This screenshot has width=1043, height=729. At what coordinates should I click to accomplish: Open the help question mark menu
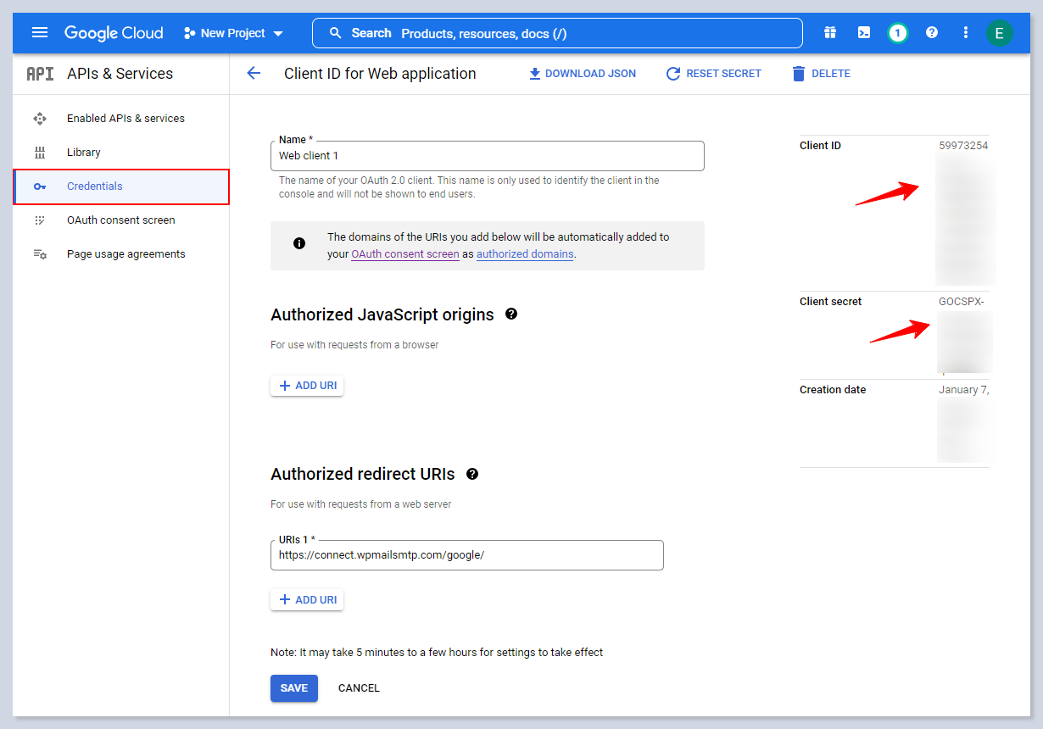click(x=932, y=33)
